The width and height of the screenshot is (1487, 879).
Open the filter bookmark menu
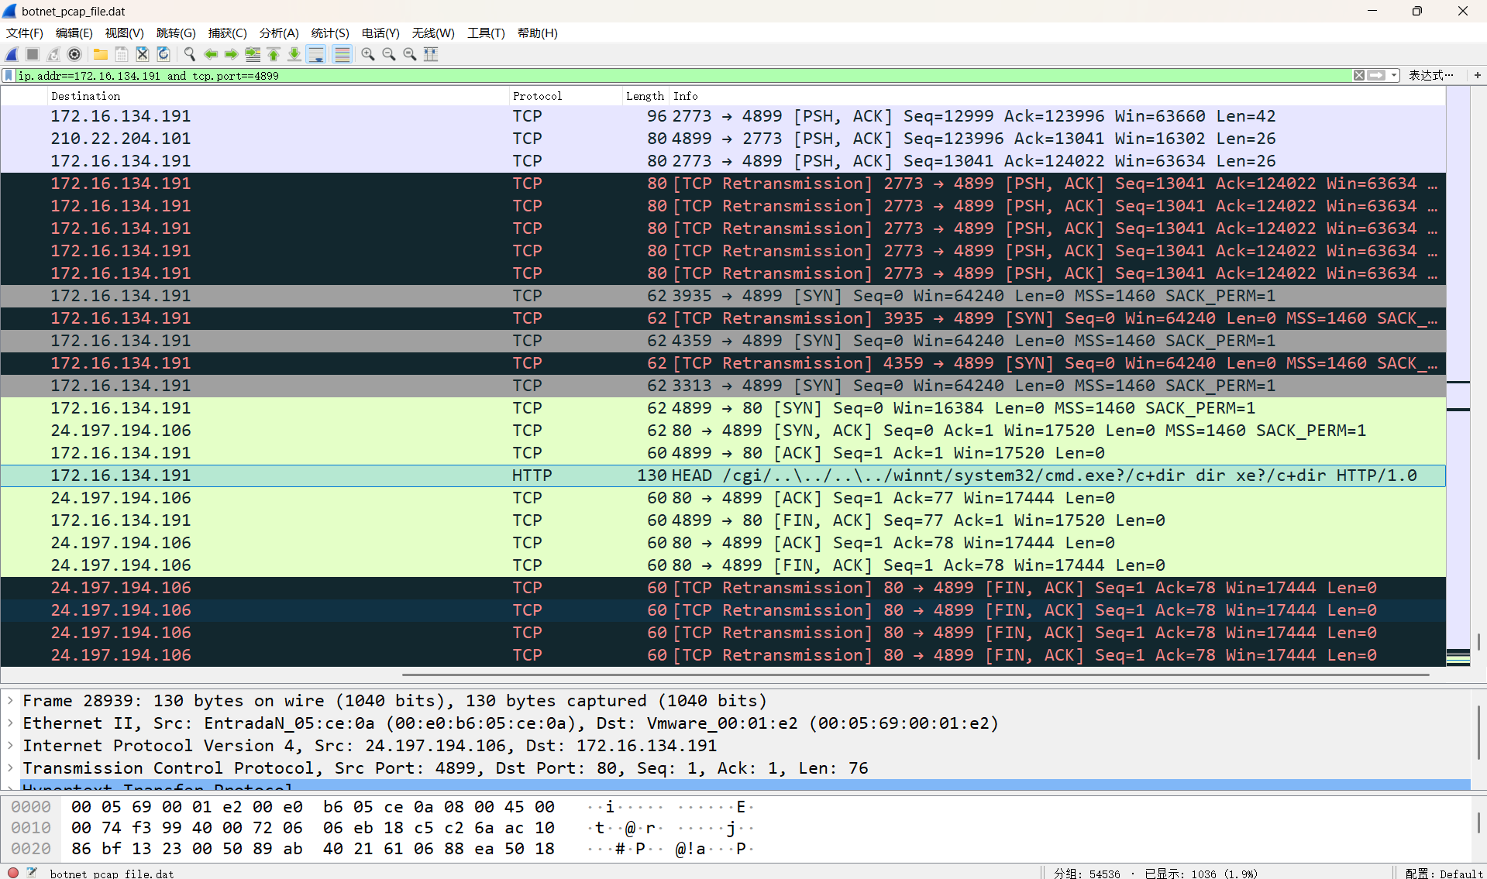coord(9,75)
